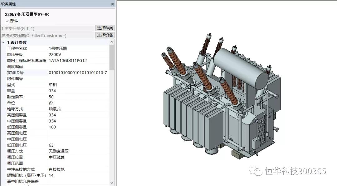
Task: Click the 选择设备 button
Action: (105, 35)
